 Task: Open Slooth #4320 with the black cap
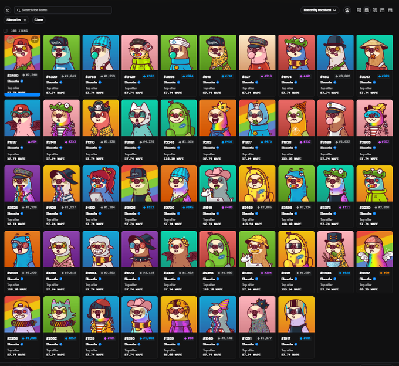(62, 53)
